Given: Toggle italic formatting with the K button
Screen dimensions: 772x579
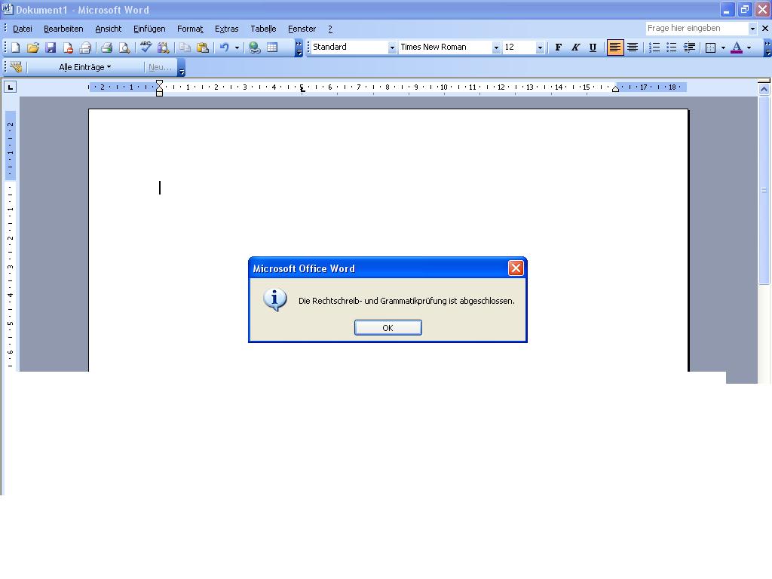Looking at the screenshot, I should tap(575, 47).
